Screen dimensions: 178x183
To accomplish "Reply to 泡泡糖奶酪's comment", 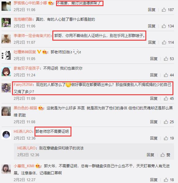I will 152,26.
